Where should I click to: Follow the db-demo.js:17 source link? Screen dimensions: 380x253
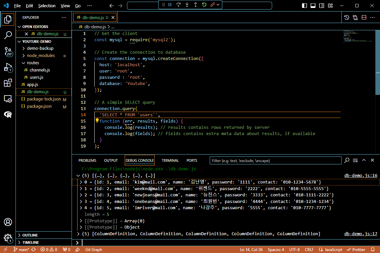click(361, 234)
